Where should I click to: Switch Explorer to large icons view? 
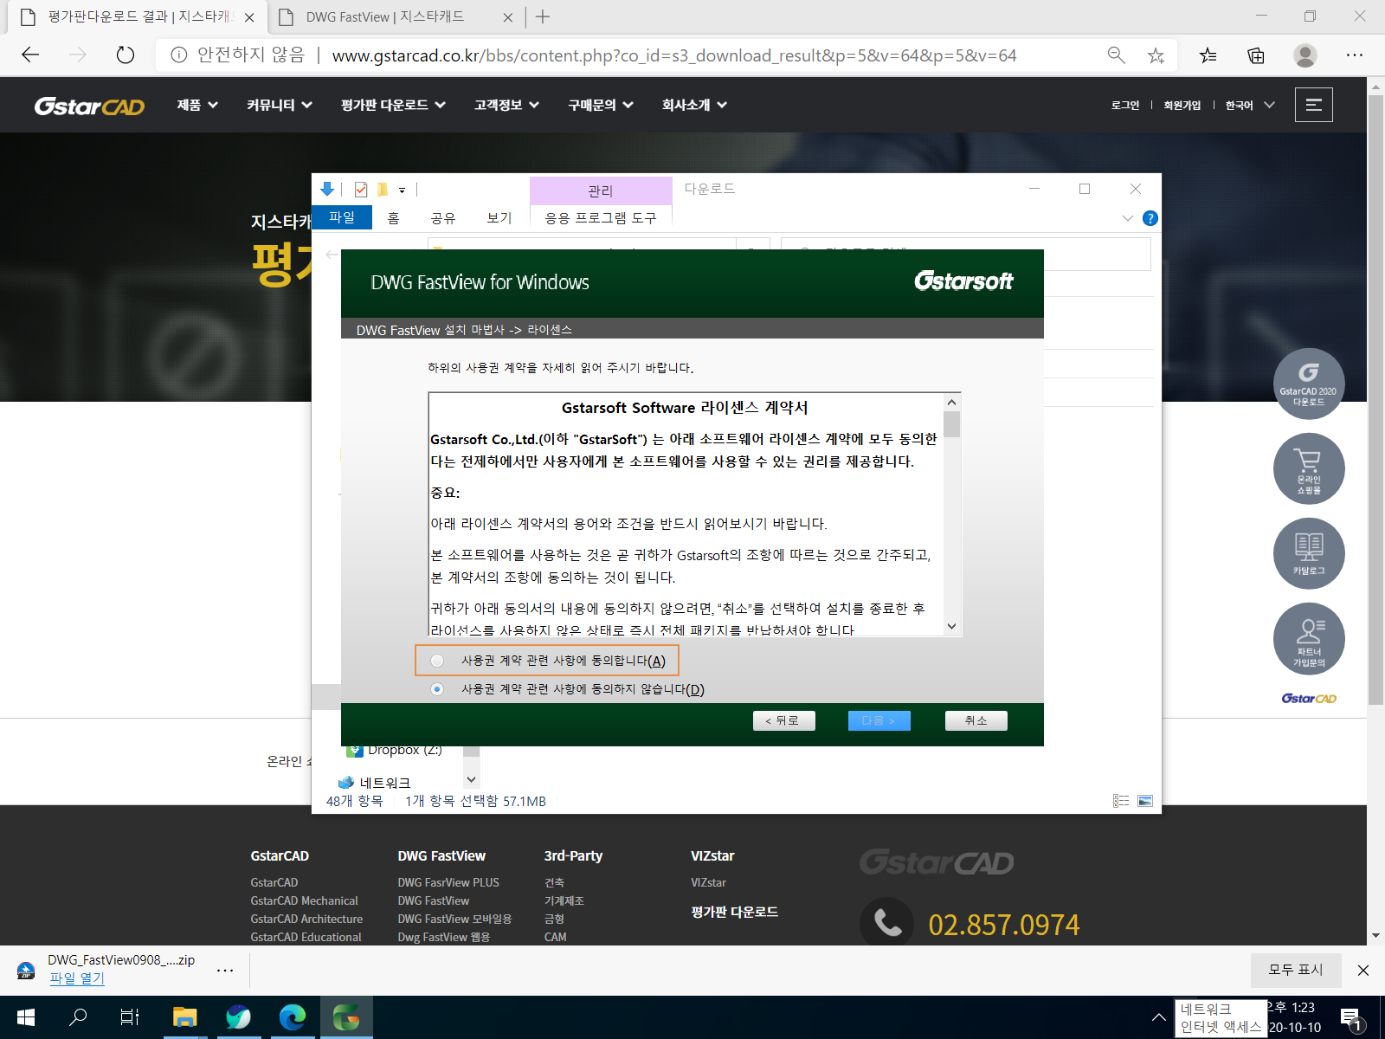click(1145, 801)
